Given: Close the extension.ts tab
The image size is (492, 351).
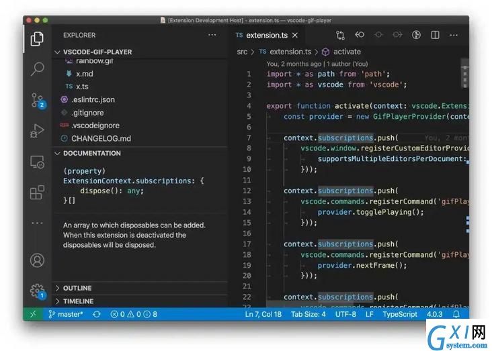Looking at the screenshot, I should click(295, 35).
